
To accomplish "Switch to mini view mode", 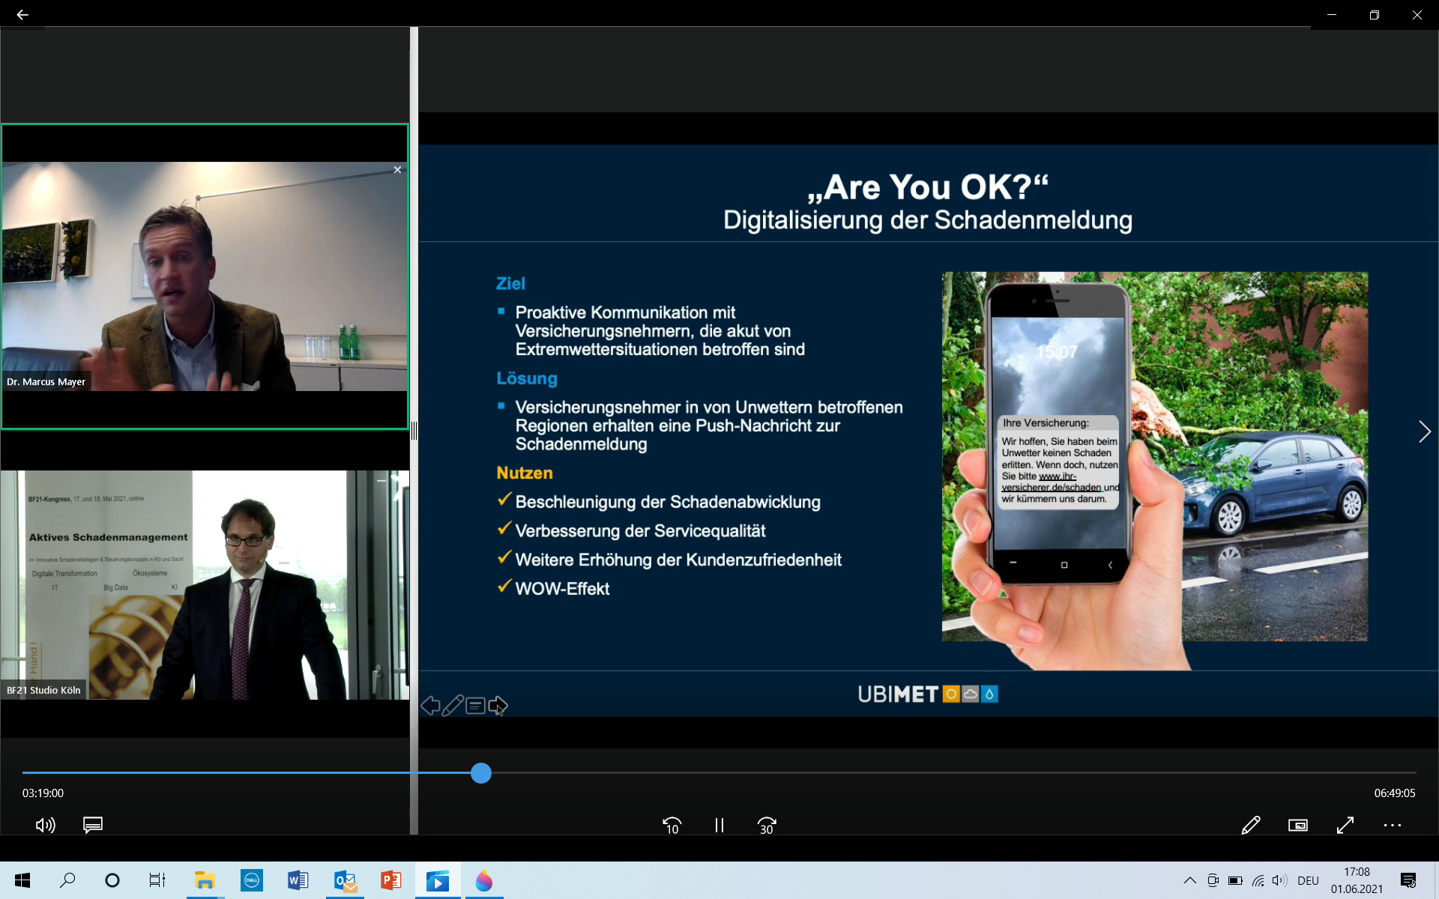I will [1297, 825].
